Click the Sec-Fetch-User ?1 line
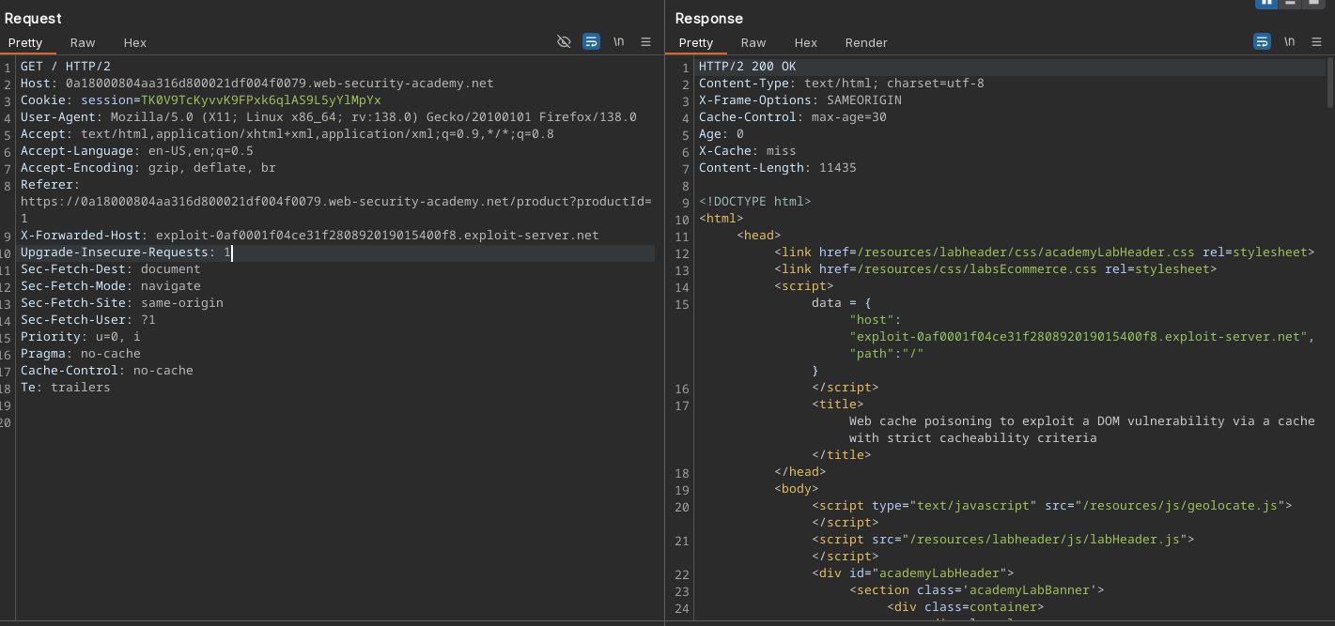1335x626 pixels. [x=88, y=319]
